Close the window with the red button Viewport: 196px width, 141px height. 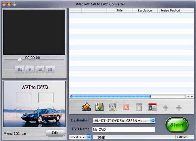pyautogui.click(x=4, y=4)
